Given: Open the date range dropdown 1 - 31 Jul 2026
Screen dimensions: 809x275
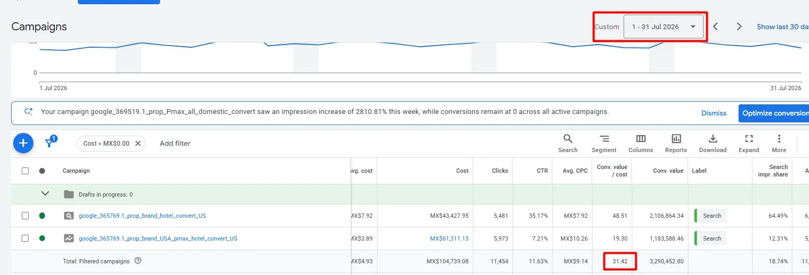Looking at the screenshot, I should coord(663,26).
